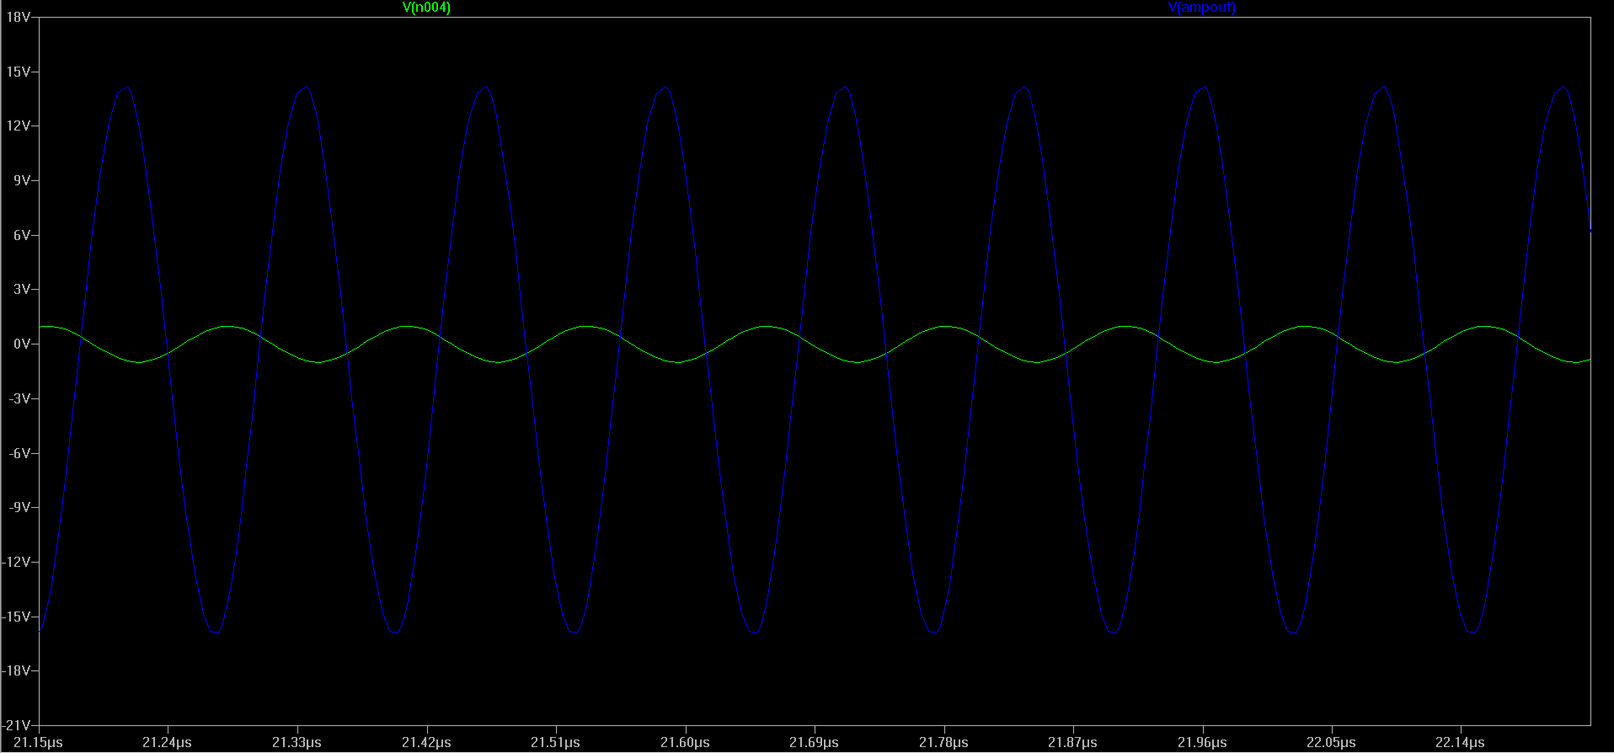
Task: Click the 21.69µs time axis label
Action: coord(814,742)
